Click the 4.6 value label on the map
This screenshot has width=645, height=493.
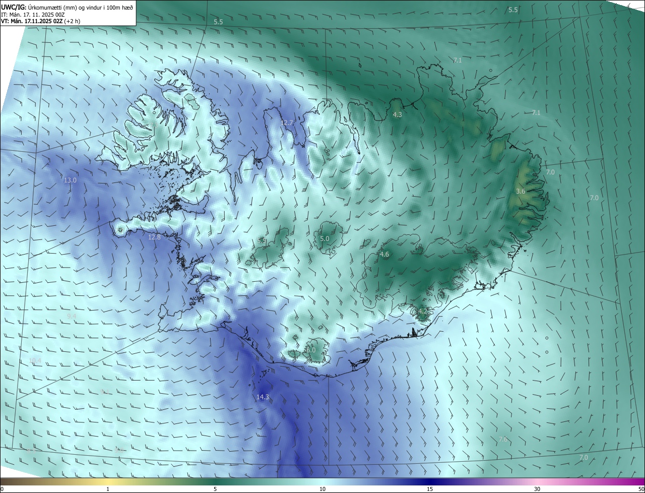384,255
